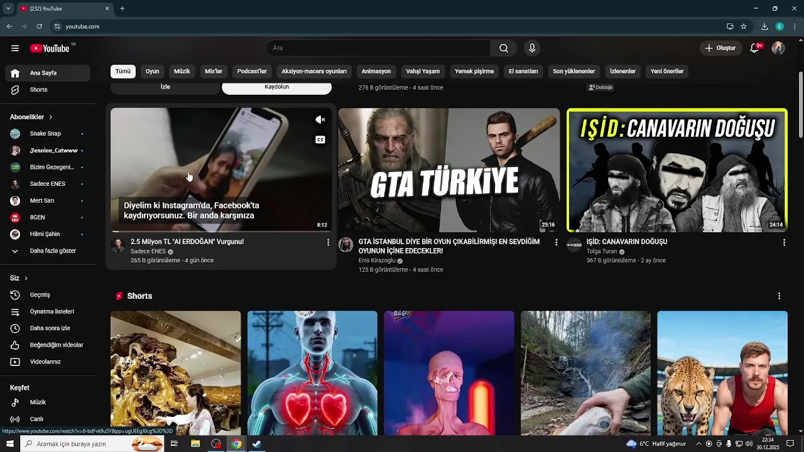Expand Daha fazla göster in subscriptions

pyautogui.click(x=48, y=251)
